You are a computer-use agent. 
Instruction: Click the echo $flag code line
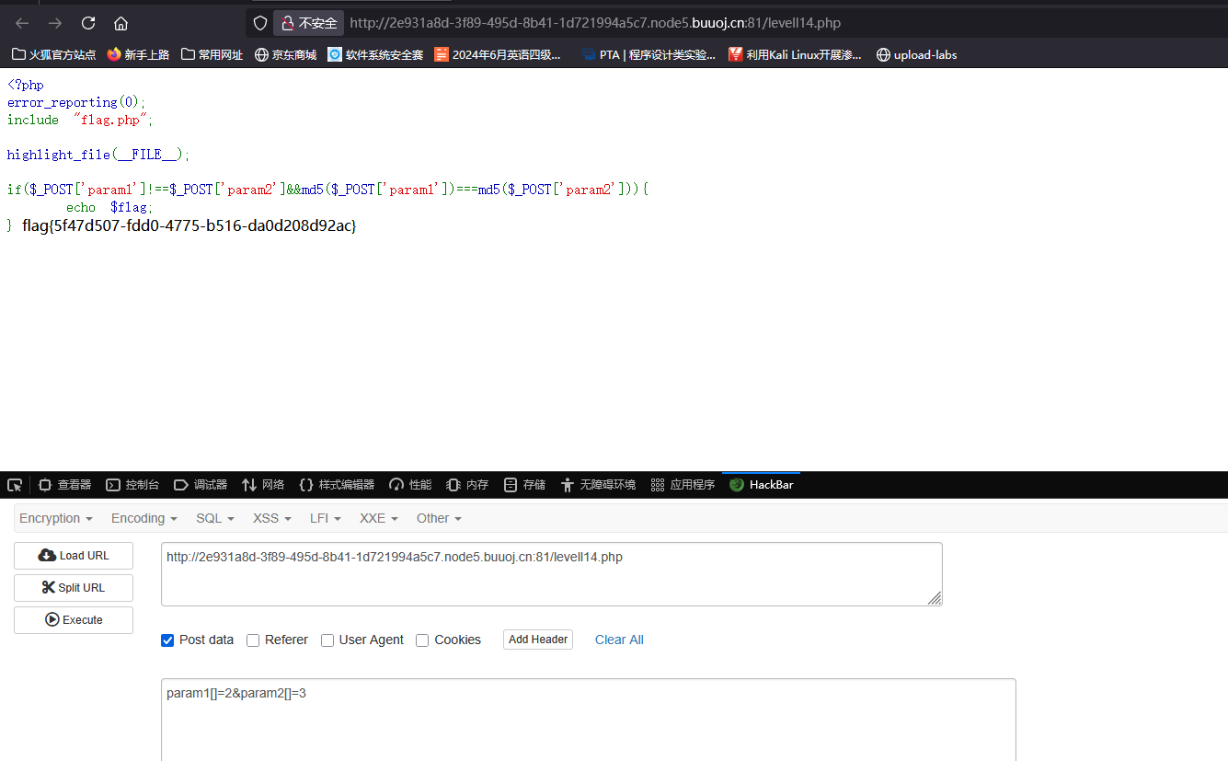pos(109,208)
